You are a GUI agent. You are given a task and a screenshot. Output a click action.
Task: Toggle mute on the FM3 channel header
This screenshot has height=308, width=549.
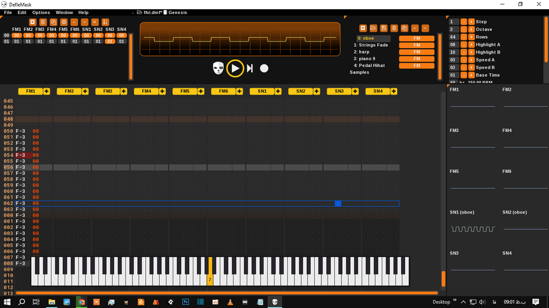click(x=107, y=91)
